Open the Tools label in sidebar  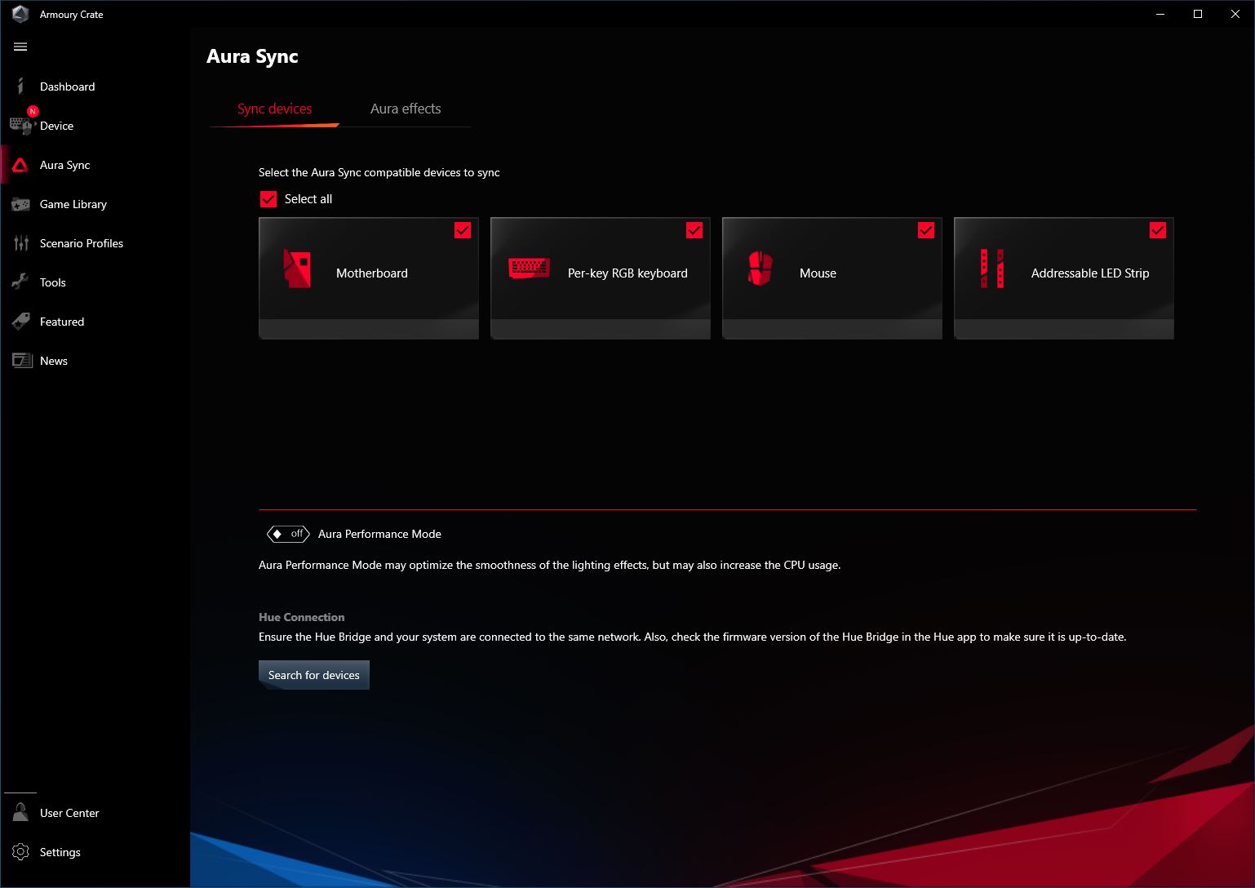pyautogui.click(x=53, y=282)
